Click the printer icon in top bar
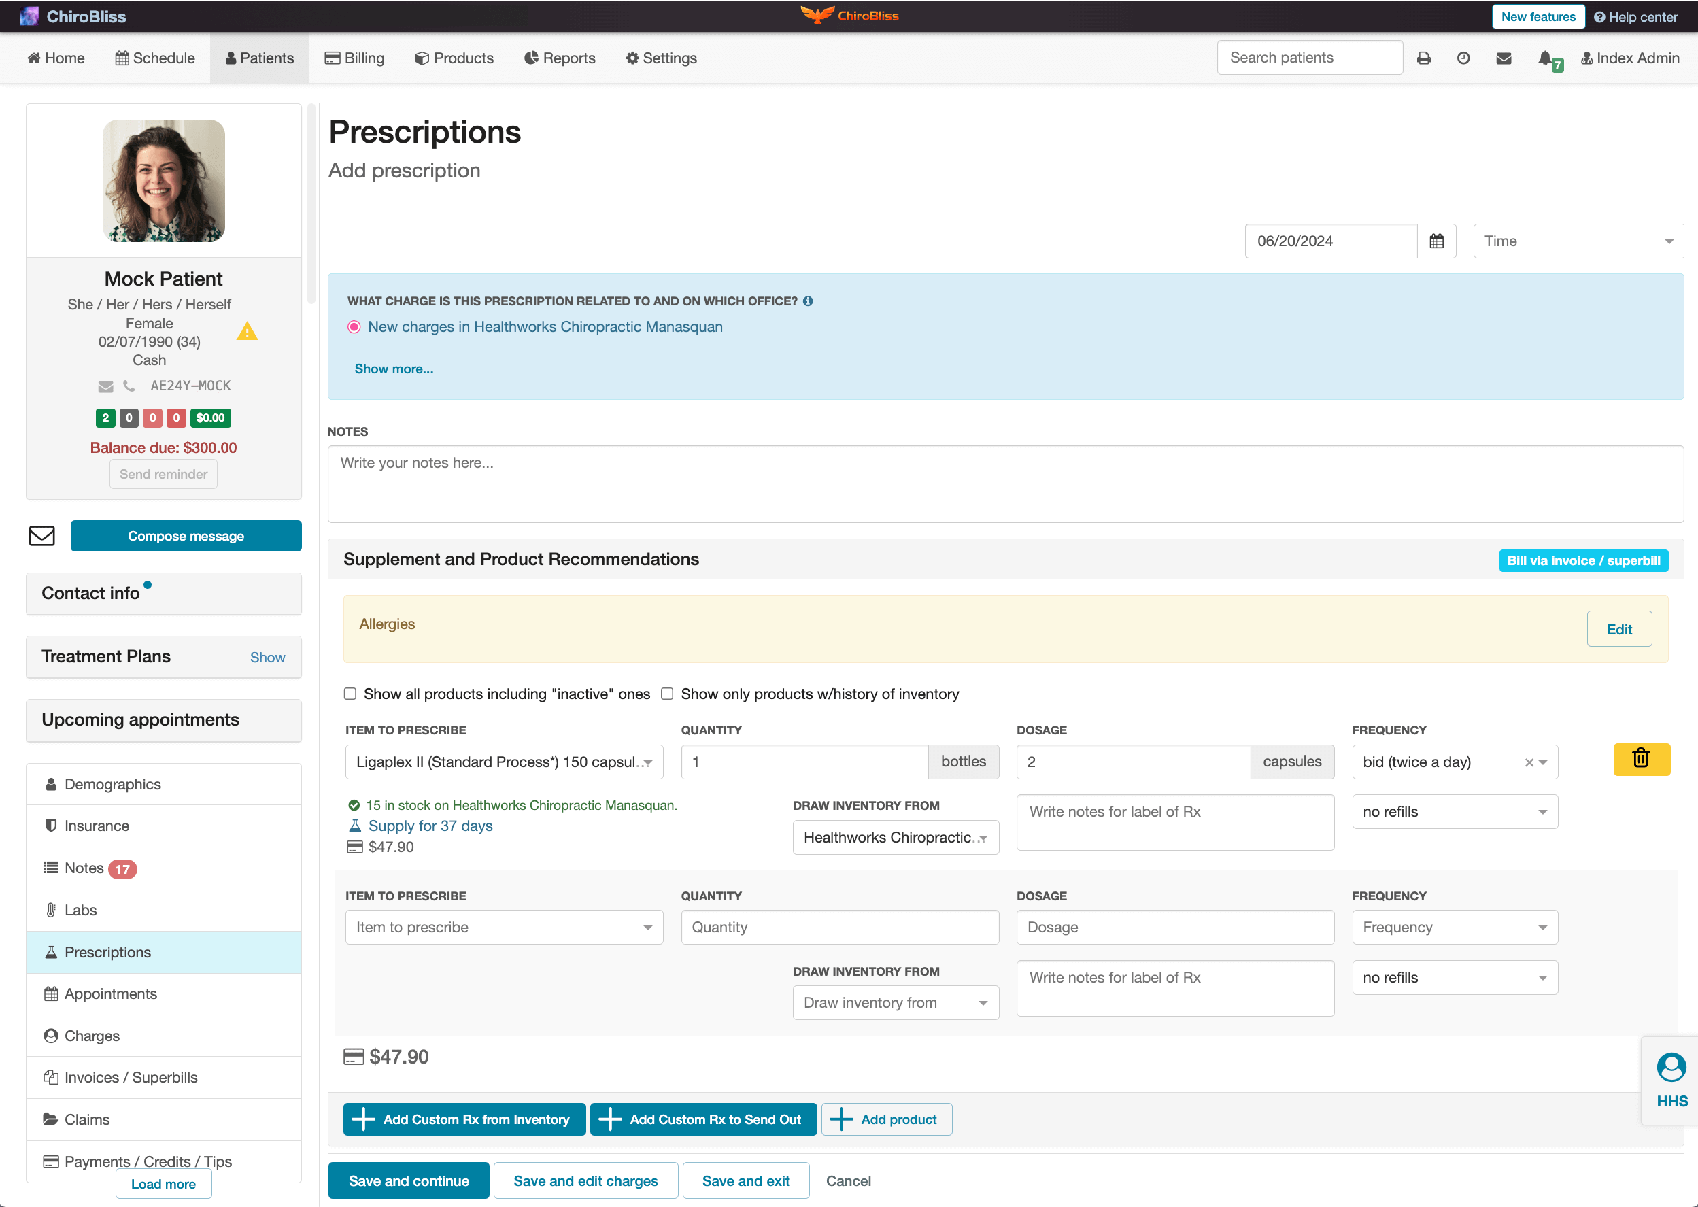1698x1207 pixels. pyautogui.click(x=1423, y=58)
